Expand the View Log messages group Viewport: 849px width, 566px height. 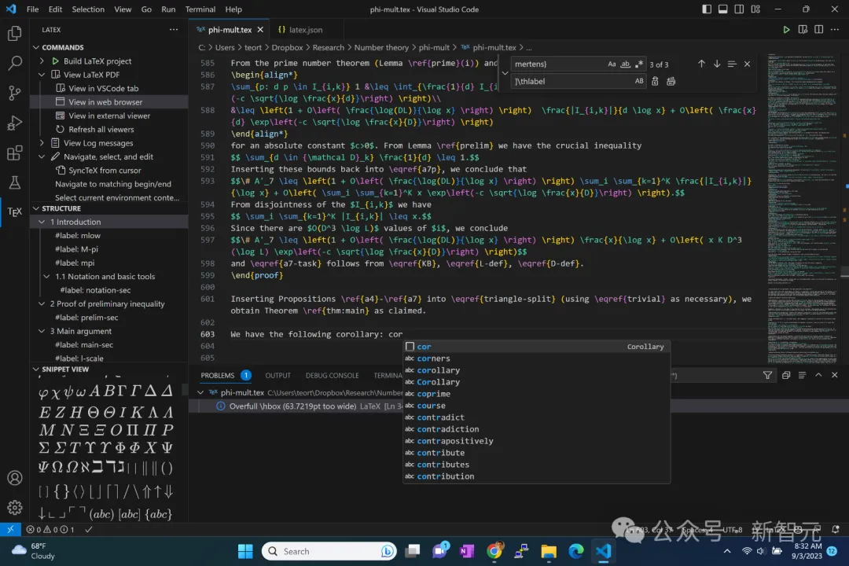42,143
